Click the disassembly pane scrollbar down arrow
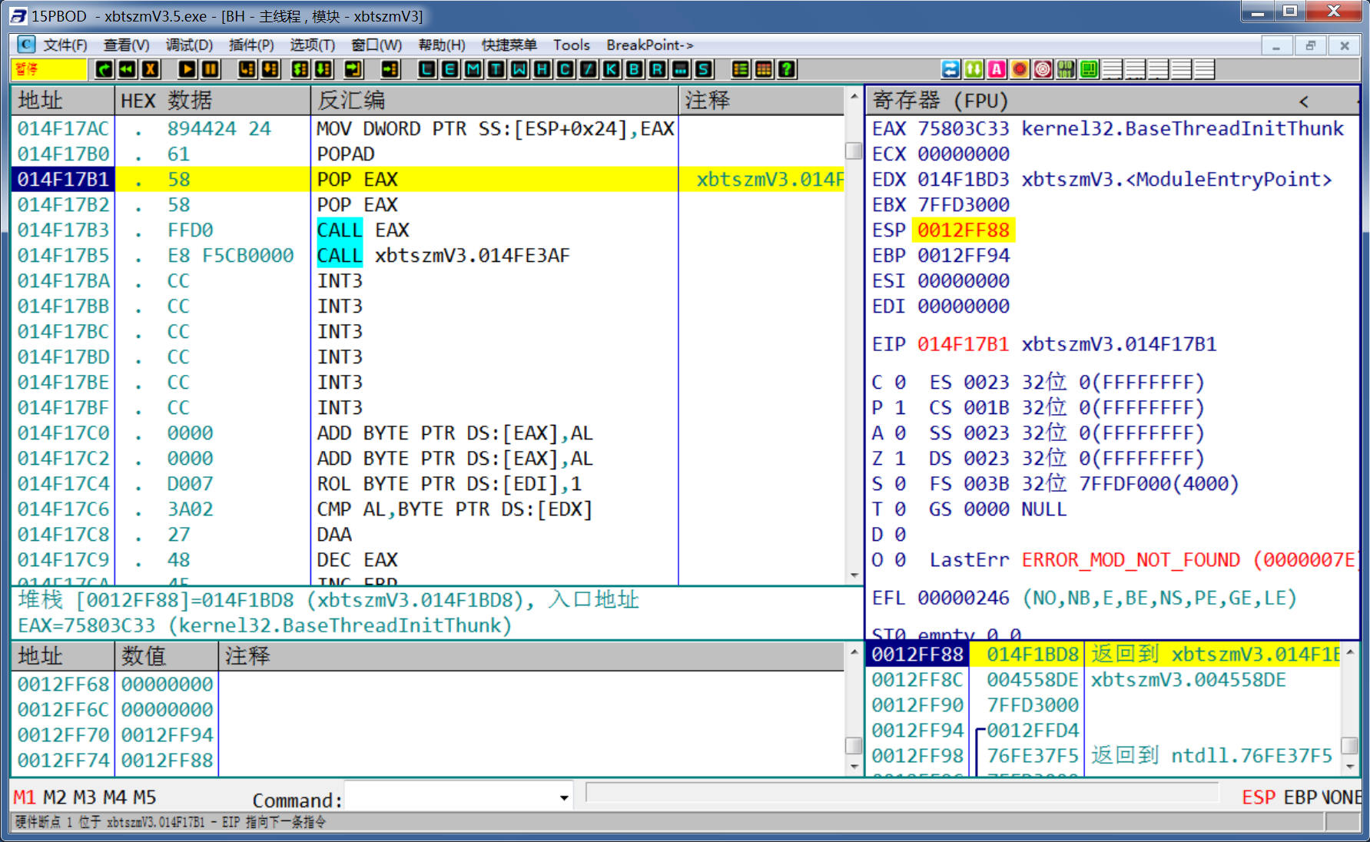1370x842 pixels. [854, 575]
